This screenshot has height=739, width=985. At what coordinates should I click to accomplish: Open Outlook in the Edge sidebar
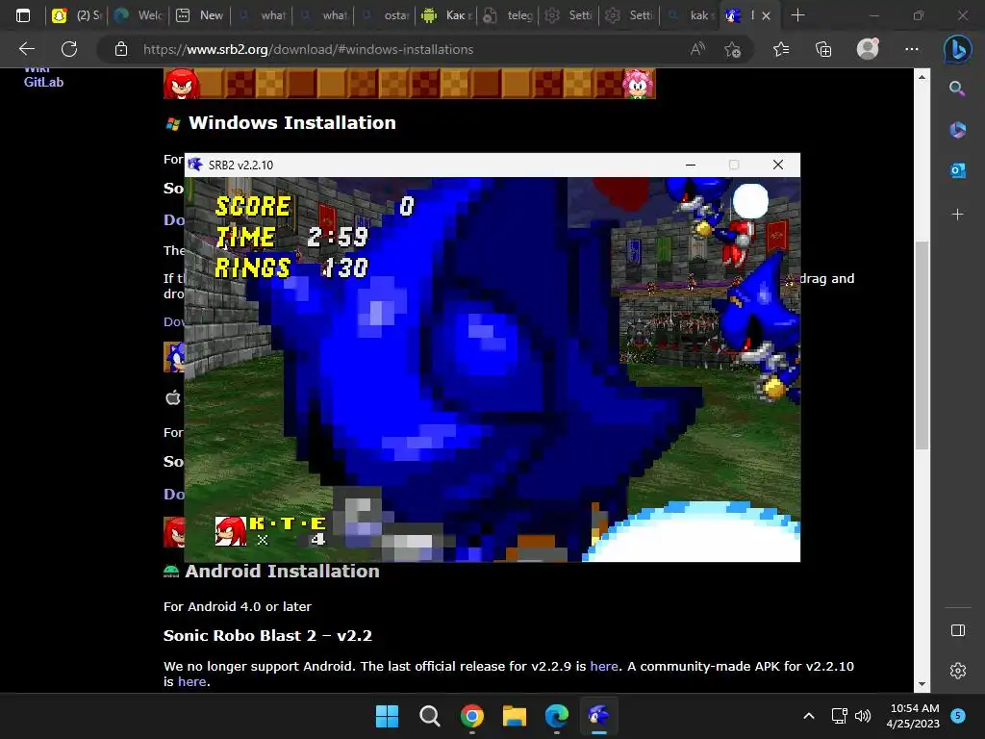957,170
